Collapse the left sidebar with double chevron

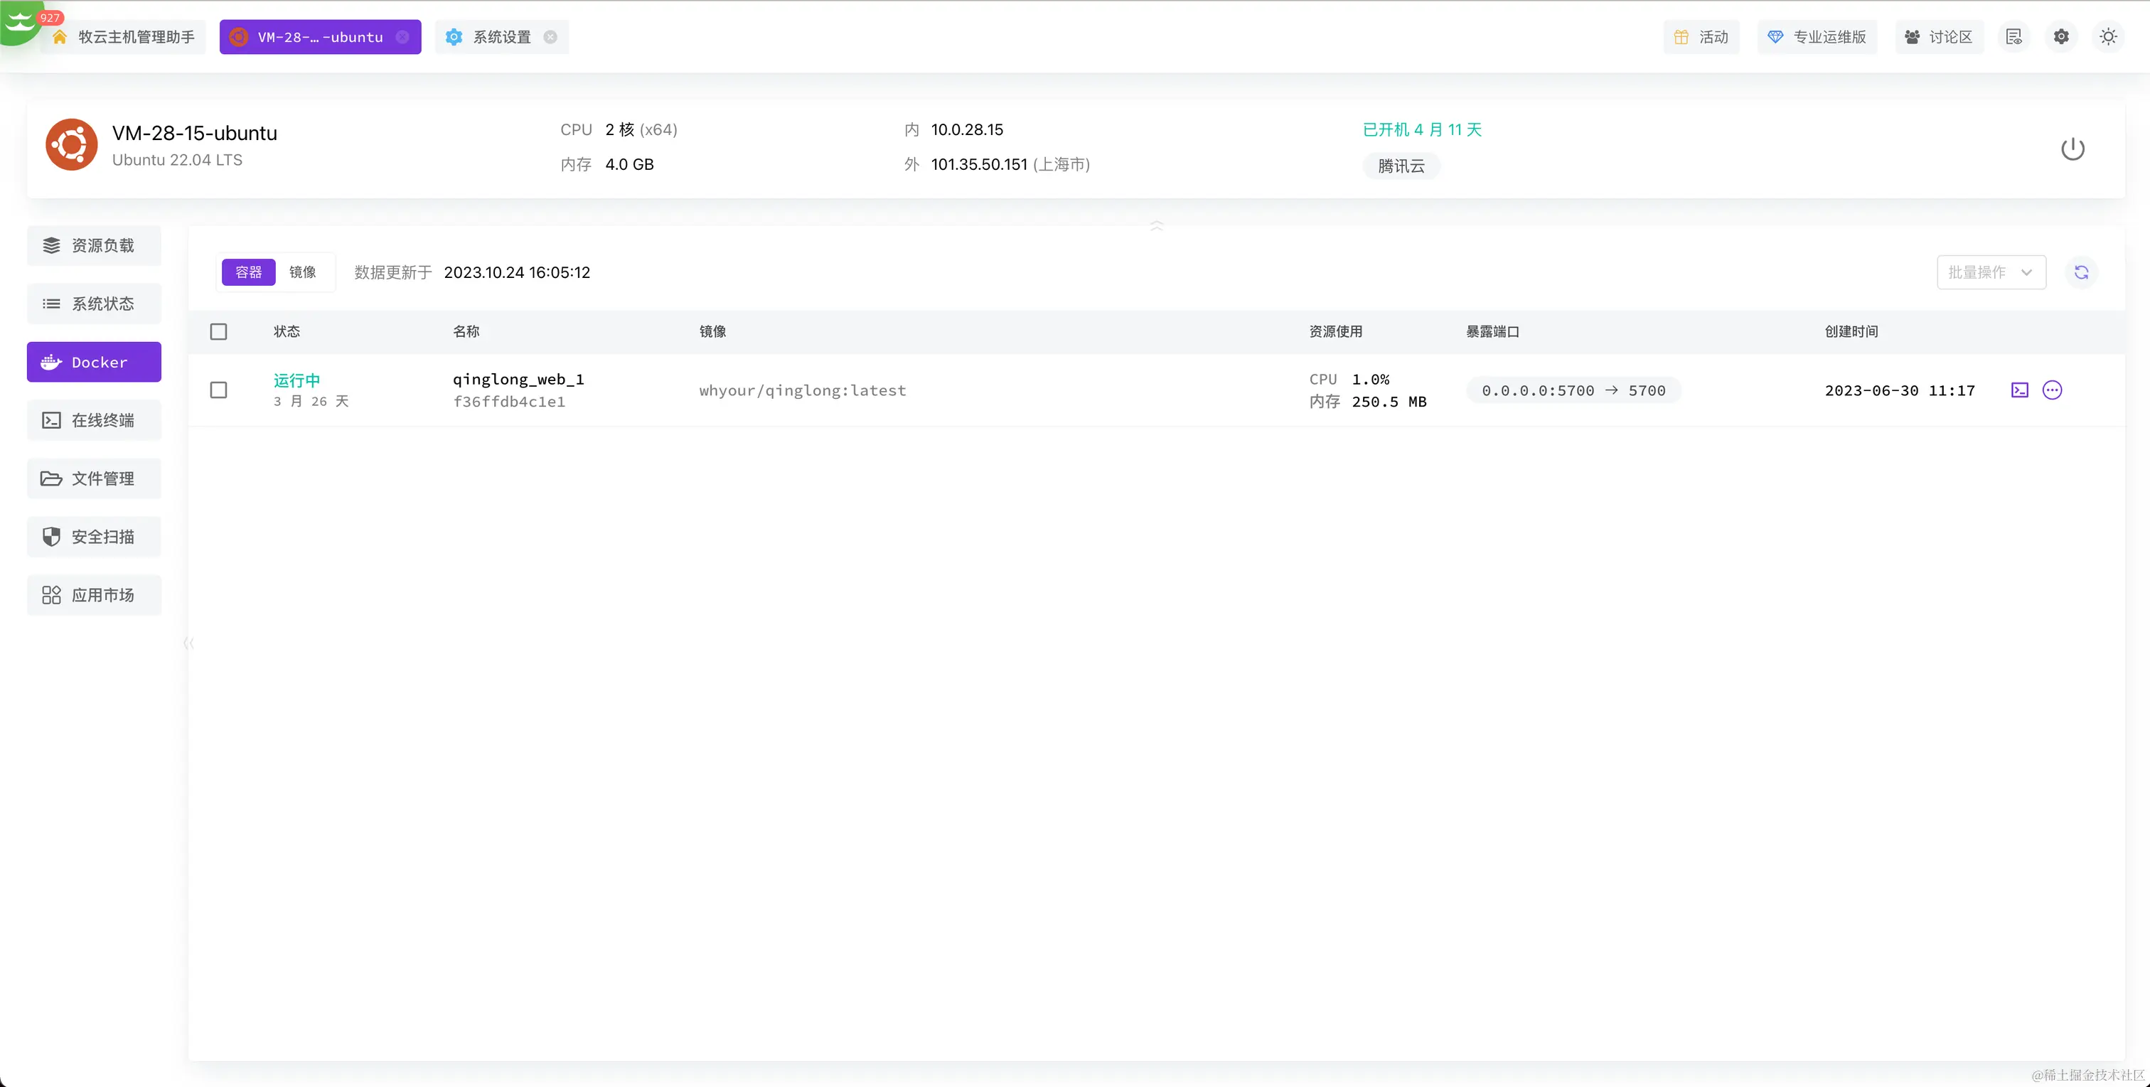tap(188, 643)
